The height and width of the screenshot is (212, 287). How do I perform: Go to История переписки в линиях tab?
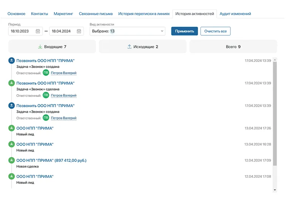pos(144,14)
